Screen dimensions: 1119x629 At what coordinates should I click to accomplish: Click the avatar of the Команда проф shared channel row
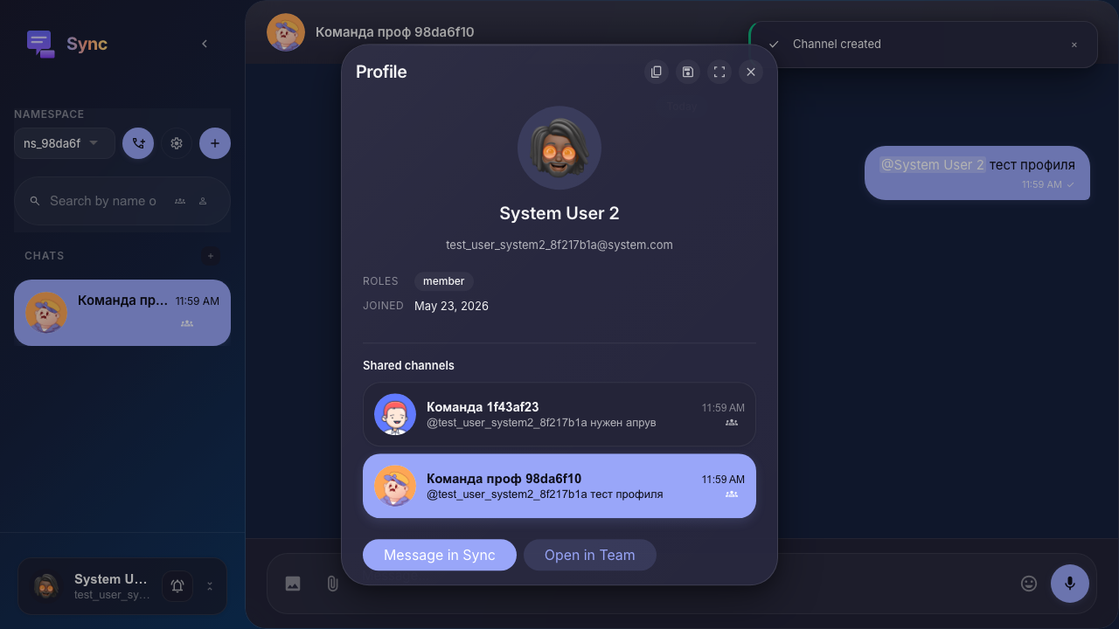pyautogui.click(x=395, y=486)
